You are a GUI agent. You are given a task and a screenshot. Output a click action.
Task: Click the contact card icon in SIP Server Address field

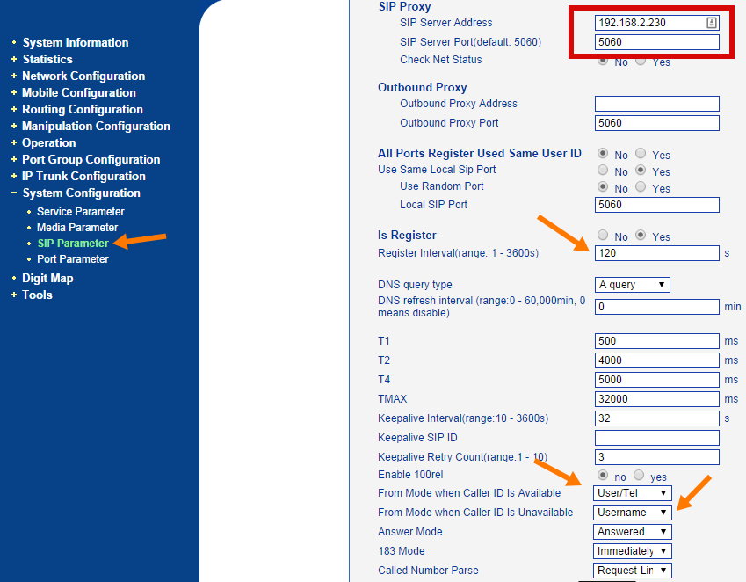click(x=711, y=23)
